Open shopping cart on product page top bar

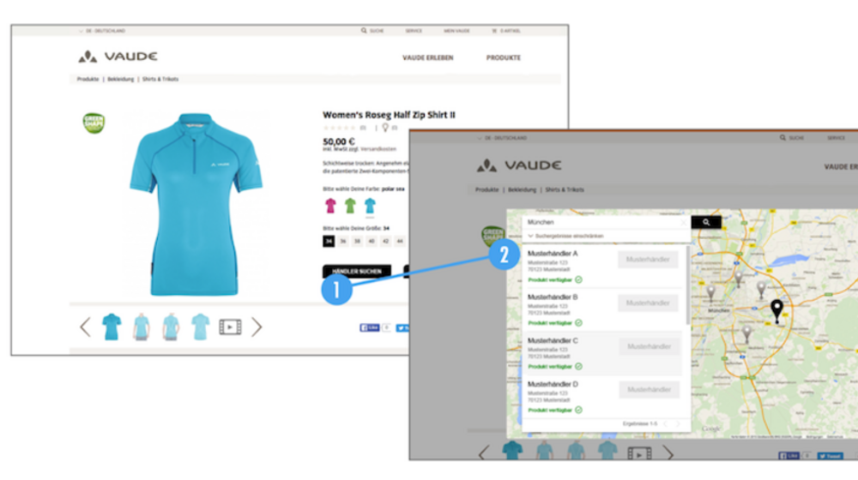click(x=506, y=31)
